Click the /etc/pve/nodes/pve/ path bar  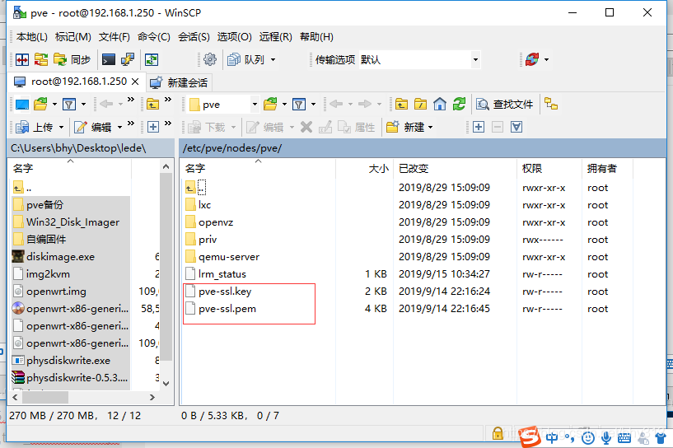[423, 148]
